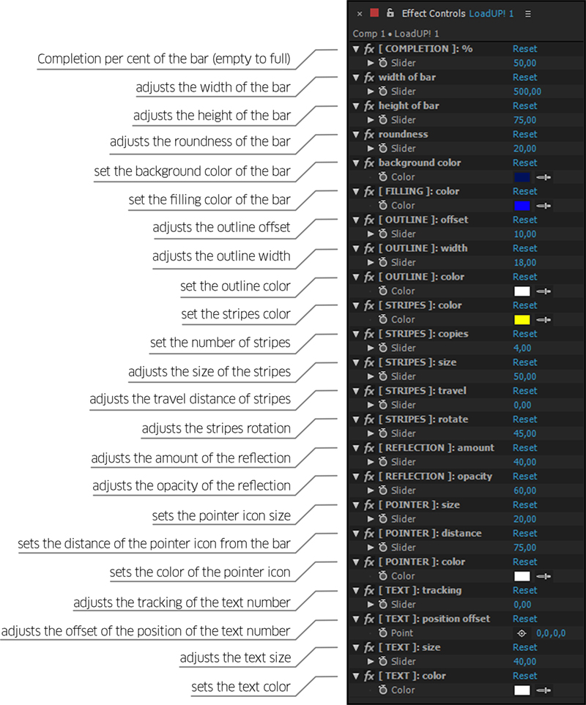Open the background color dark blue swatch

[x=522, y=177]
